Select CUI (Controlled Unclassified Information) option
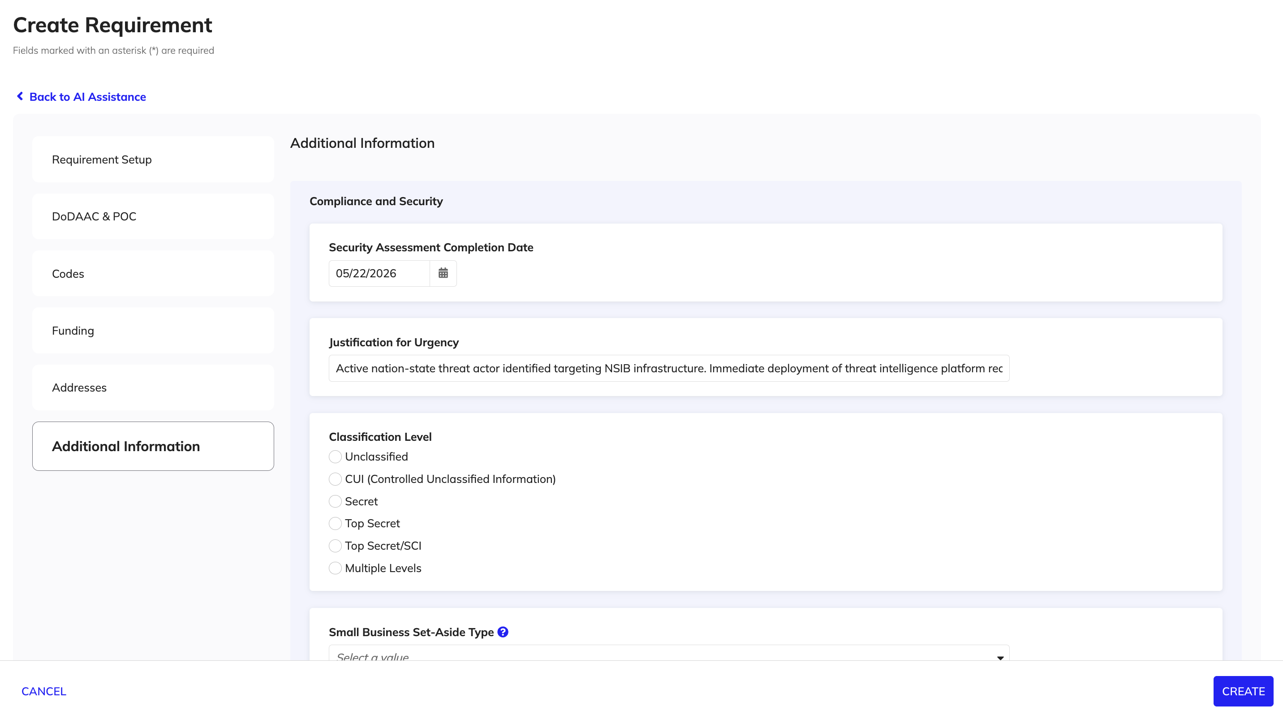The image size is (1283, 715). (x=335, y=479)
